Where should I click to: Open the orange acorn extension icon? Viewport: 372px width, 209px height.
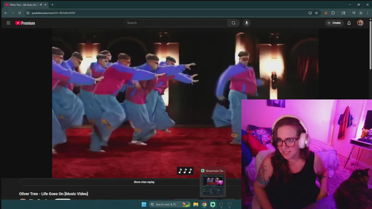(x=326, y=13)
